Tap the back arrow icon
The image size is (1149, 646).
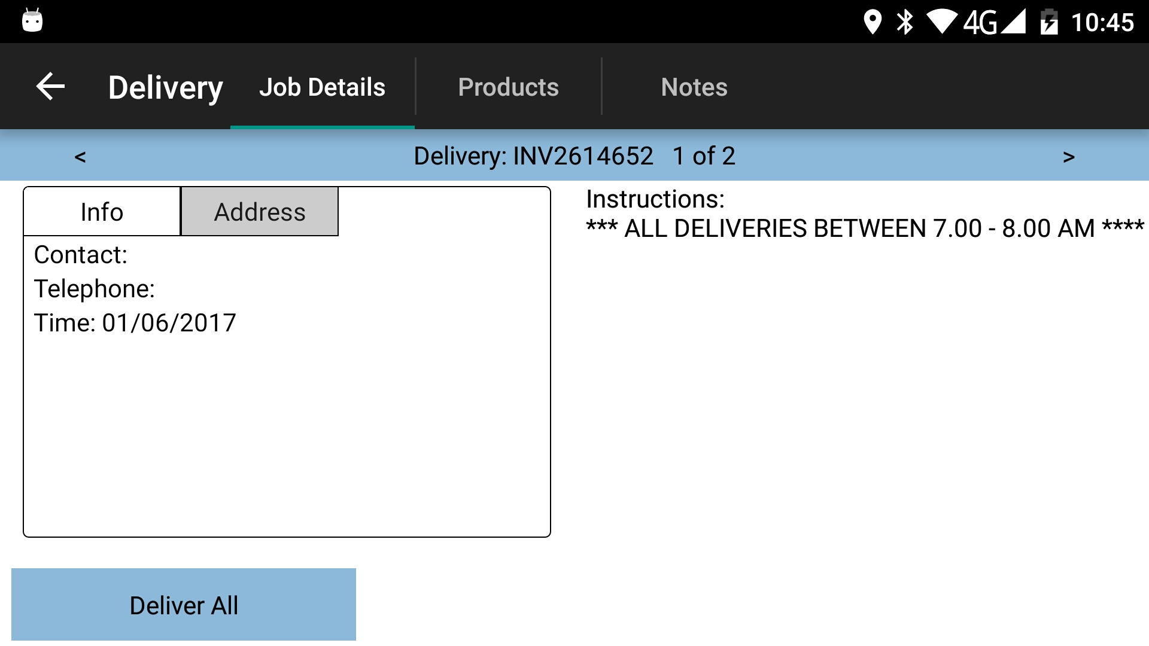pyautogui.click(x=50, y=87)
